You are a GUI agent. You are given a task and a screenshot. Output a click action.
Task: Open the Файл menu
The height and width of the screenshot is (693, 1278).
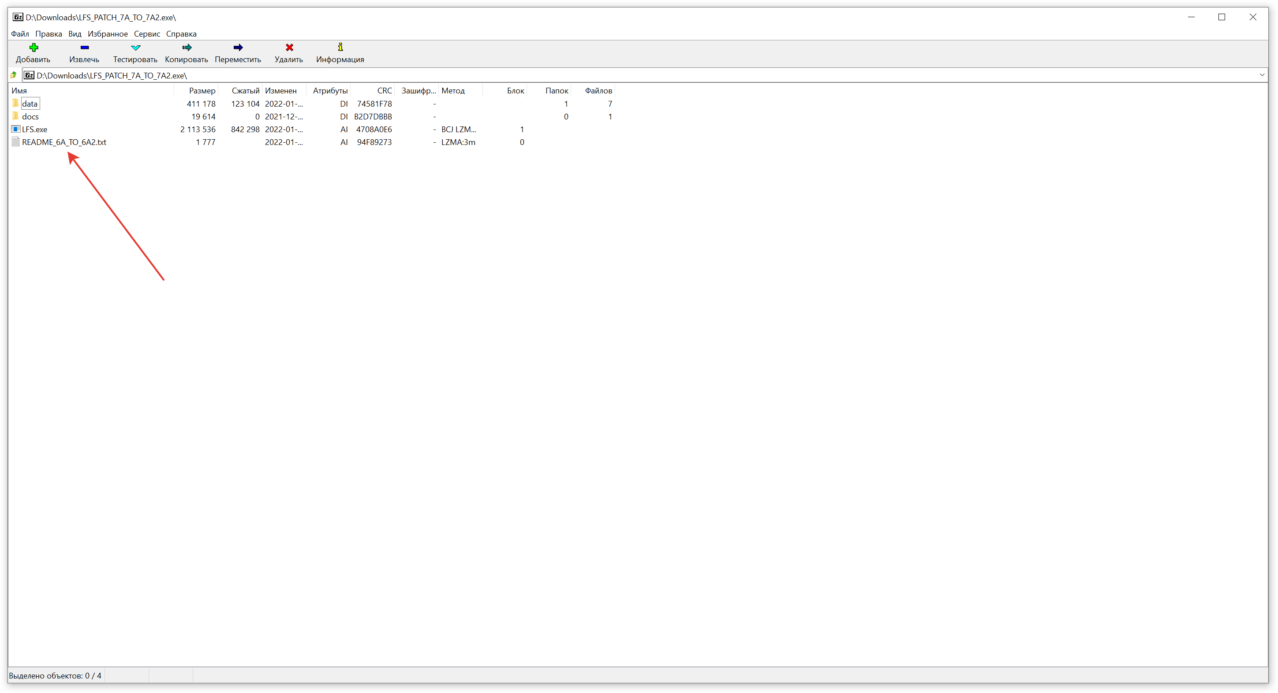click(20, 34)
